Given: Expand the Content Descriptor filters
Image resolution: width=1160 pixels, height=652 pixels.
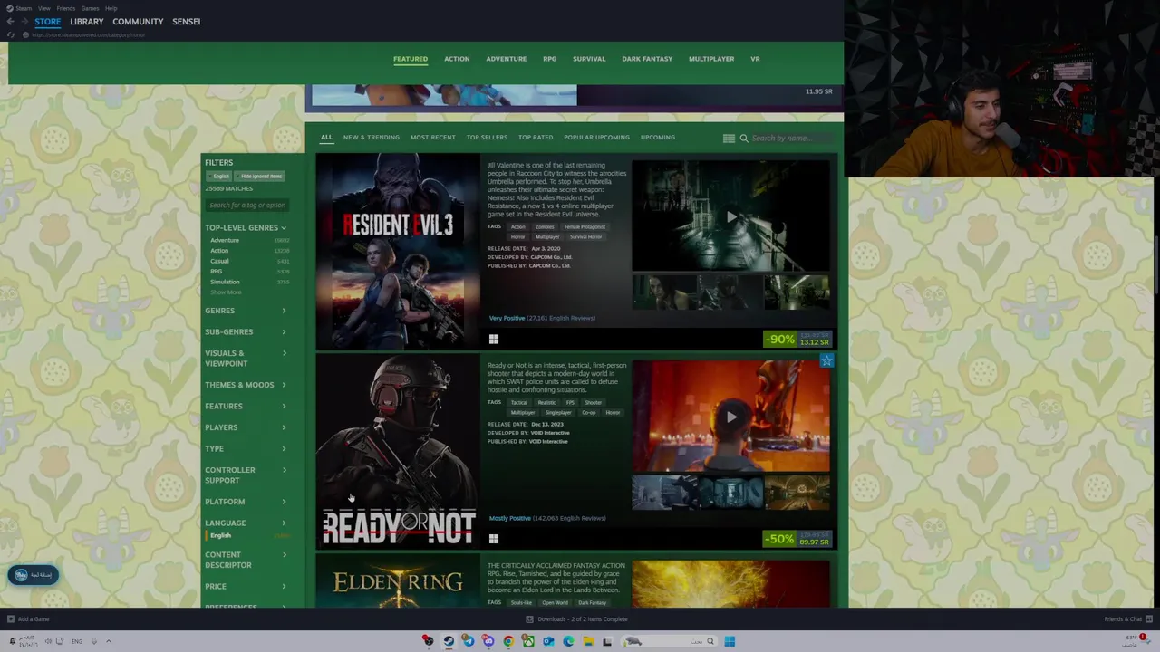Looking at the screenshot, I should (x=246, y=560).
